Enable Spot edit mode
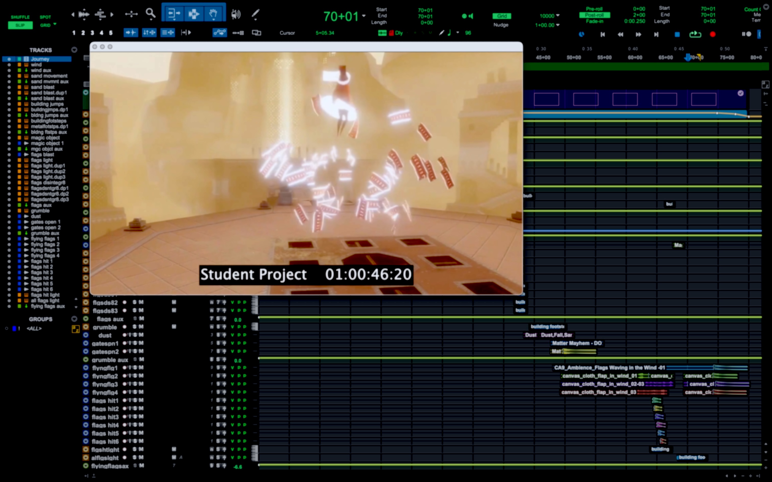This screenshot has width=772, height=482. (x=45, y=17)
